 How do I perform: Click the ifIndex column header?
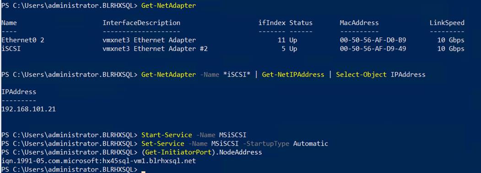click(x=272, y=23)
